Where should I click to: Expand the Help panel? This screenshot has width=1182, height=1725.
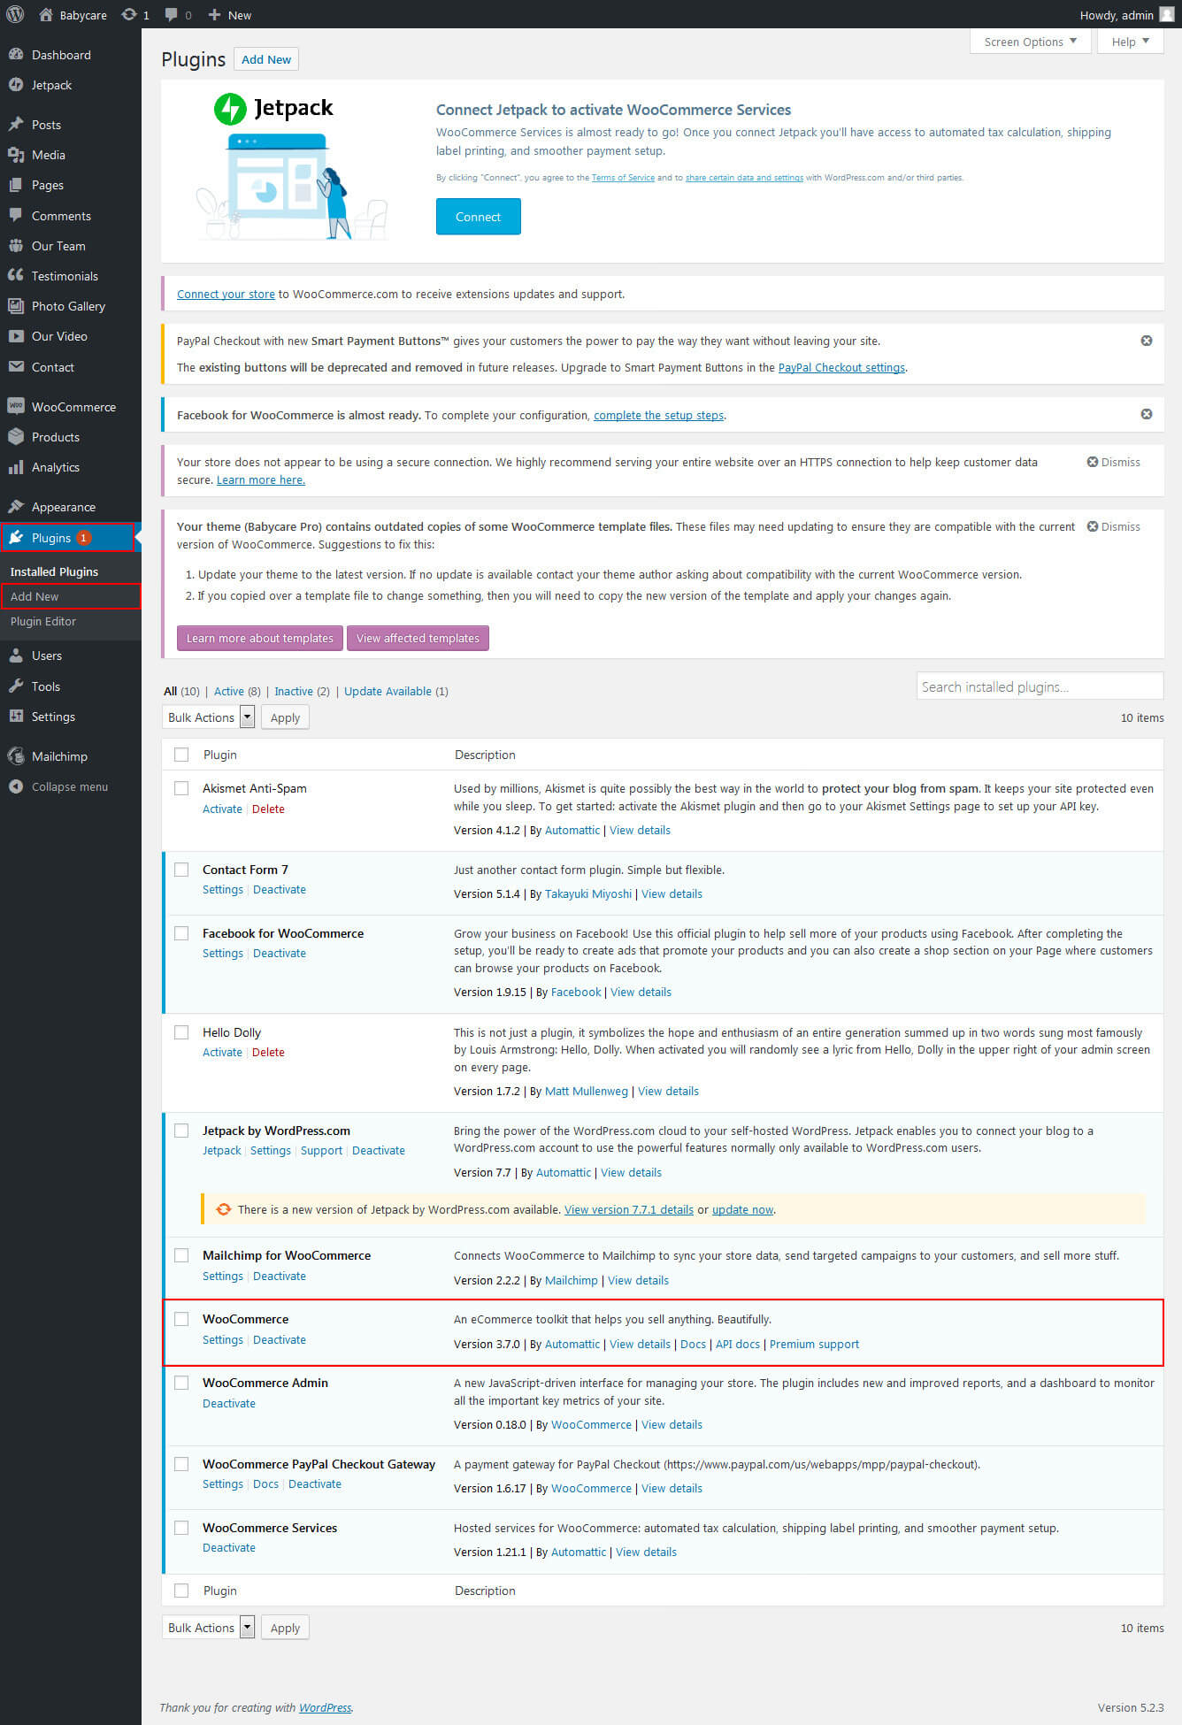pyautogui.click(x=1131, y=42)
